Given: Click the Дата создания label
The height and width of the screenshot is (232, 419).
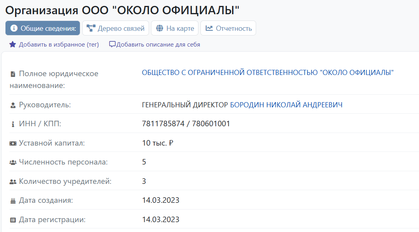Looking at the screenshot, I should [46, 200].
